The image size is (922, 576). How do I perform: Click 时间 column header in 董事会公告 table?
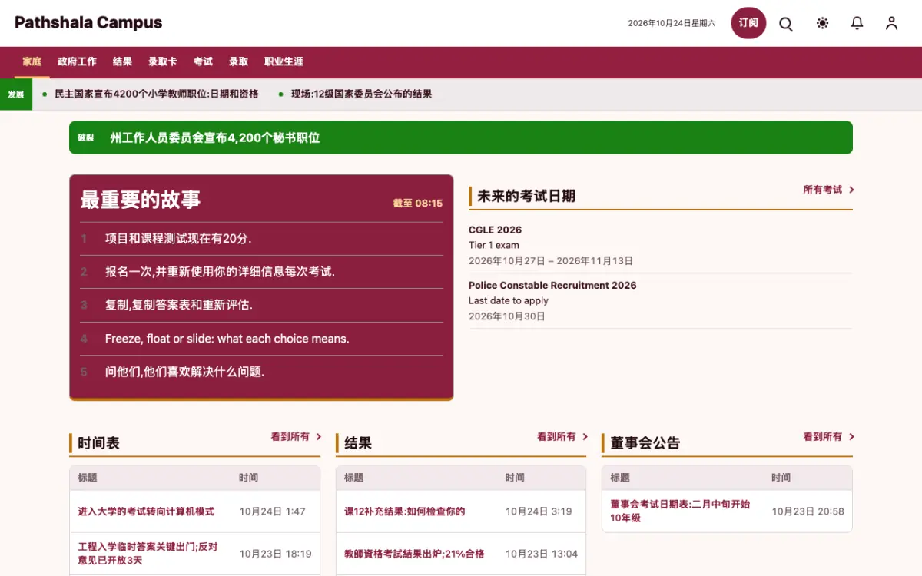[781, 478]
